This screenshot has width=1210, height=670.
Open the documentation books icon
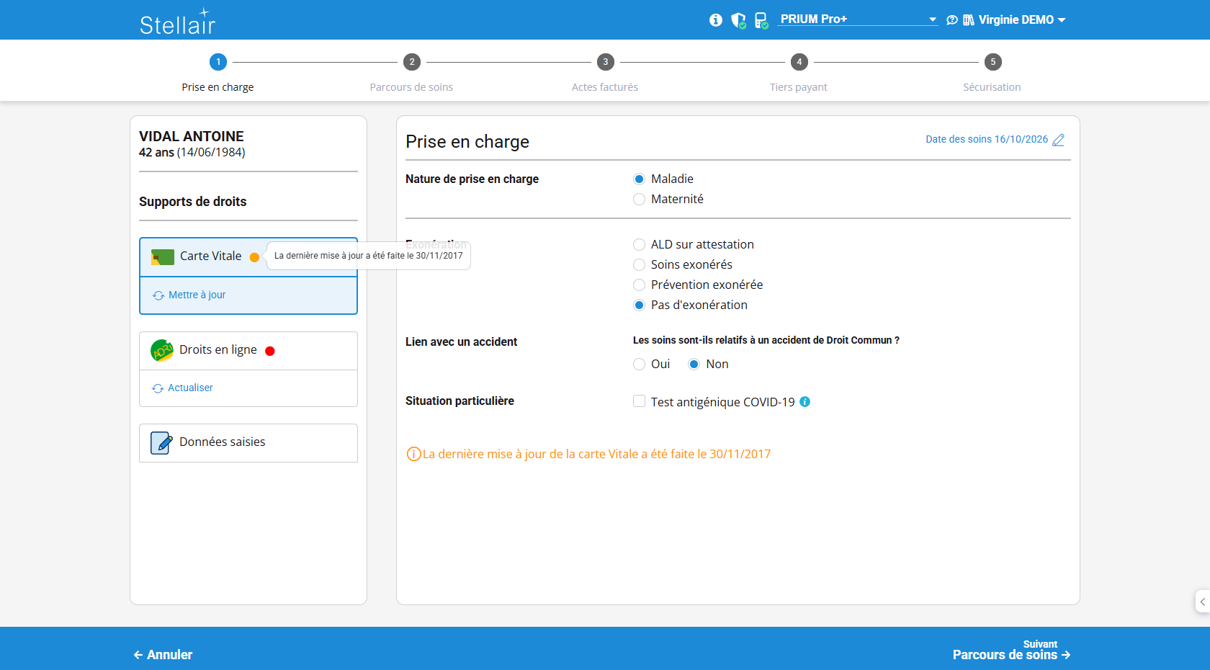coord(969,20)
